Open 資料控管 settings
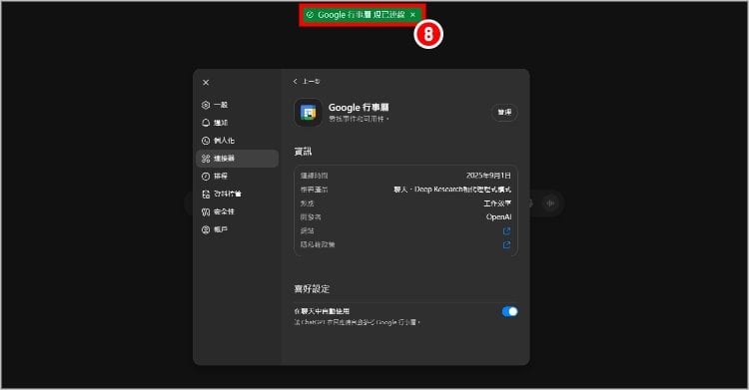 (x=237, y=194)
